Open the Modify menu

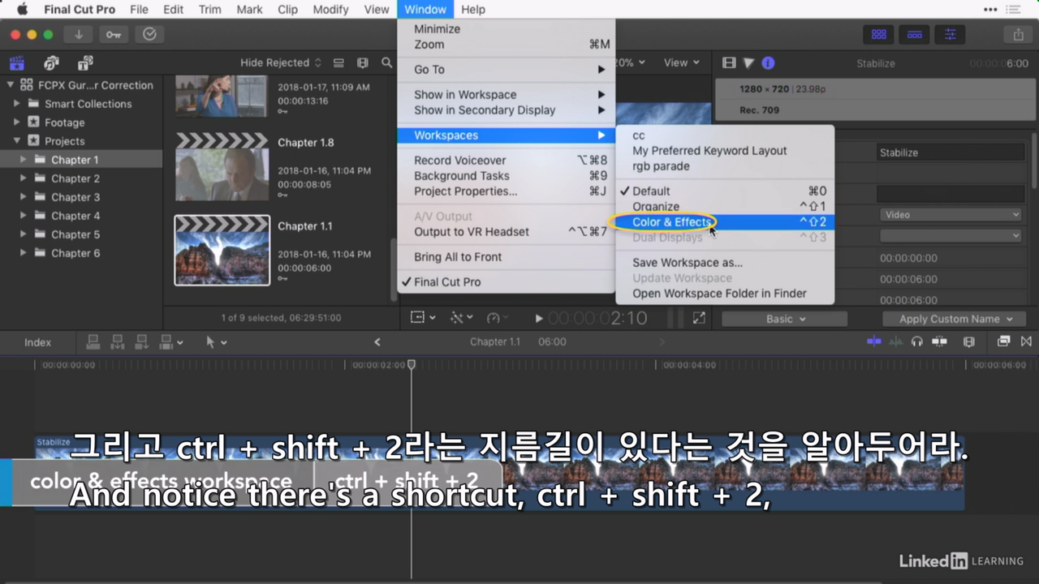(x=330, y=10)
